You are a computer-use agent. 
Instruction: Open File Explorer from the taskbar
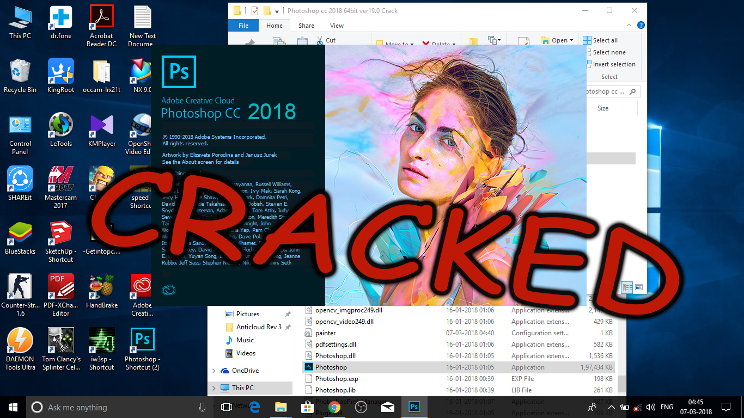pyautogui.click(x=280, y=407)
